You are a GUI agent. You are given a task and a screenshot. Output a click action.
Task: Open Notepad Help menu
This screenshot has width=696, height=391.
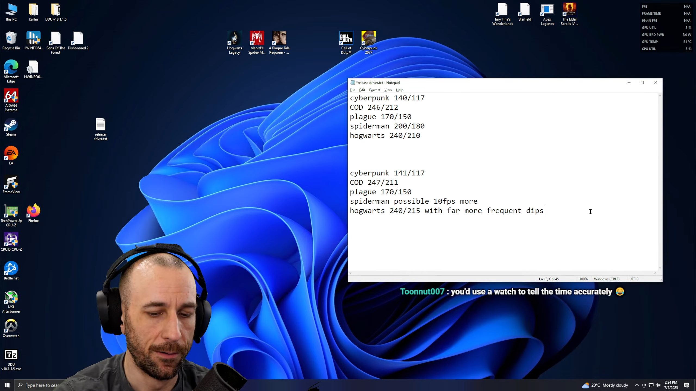coord(399,90)
